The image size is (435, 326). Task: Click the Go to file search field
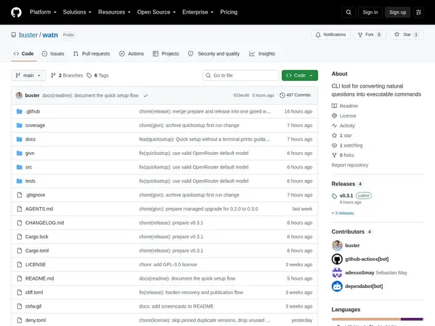[x=241, y=75]
